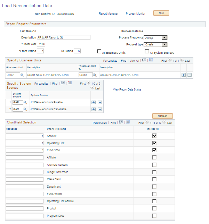209x224 pixels.
Task: Click the Fiscal Year field
Action: 41,44
